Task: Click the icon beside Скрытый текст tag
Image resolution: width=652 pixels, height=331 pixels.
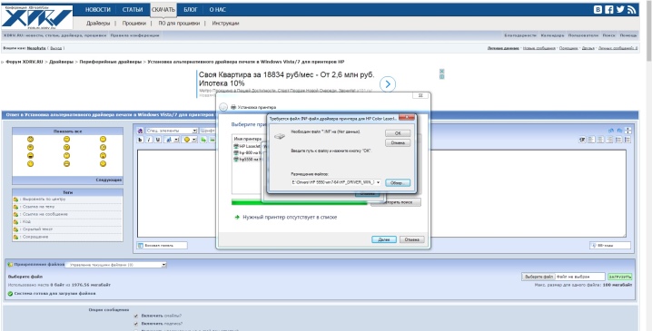Action: coord(15,229)
